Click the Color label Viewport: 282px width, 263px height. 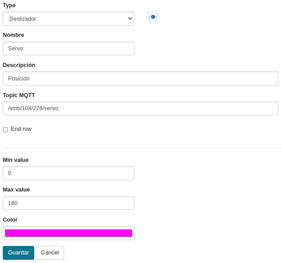[x=10, y=220]
